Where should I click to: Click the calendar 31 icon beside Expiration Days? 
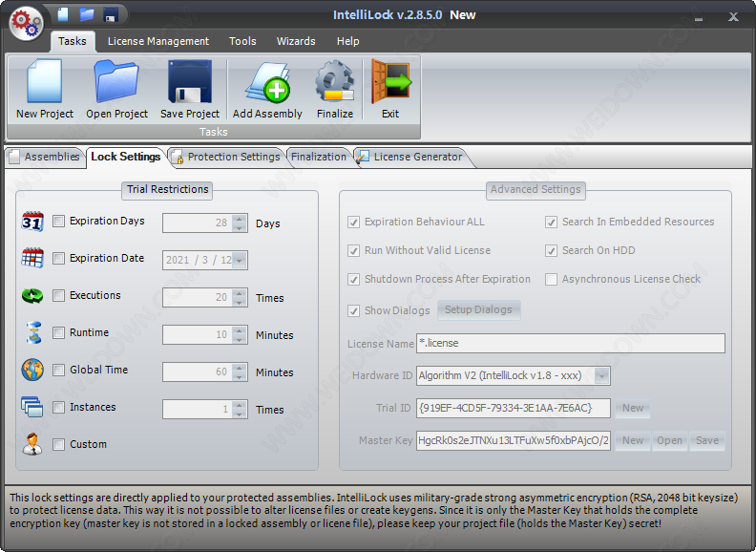tap(32, 222)
